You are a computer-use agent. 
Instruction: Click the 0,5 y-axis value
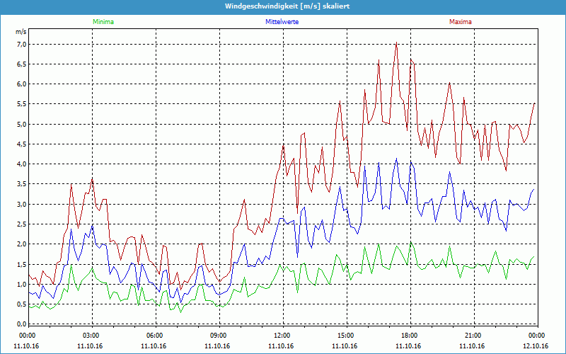coord(22,304)
